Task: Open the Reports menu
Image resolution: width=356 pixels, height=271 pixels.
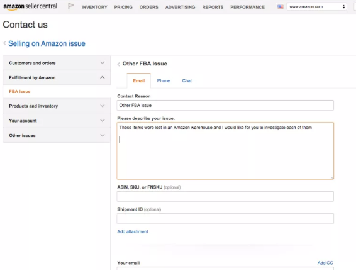Action: coord(213,7)
